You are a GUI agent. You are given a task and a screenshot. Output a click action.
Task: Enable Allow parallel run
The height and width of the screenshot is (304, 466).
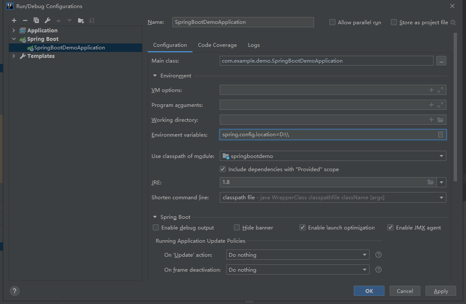point(332,22)
